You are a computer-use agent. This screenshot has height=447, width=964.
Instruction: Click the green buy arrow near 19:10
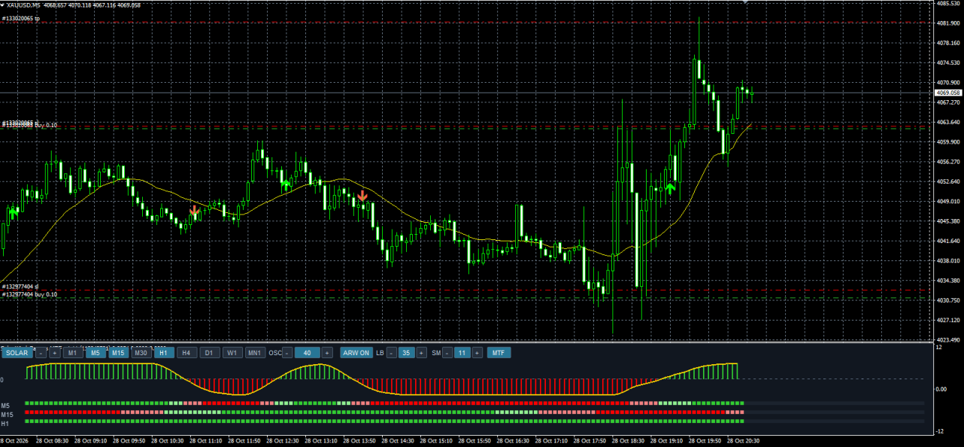pyautogui.click(x=670, y=188)
